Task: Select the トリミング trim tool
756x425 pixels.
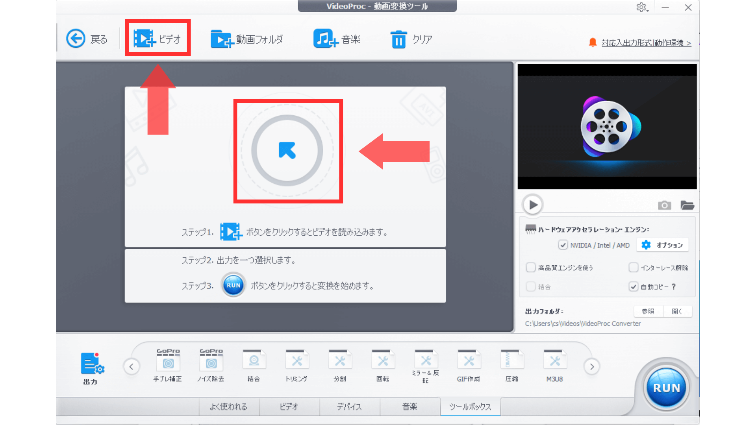Action: tap(297, 366)
